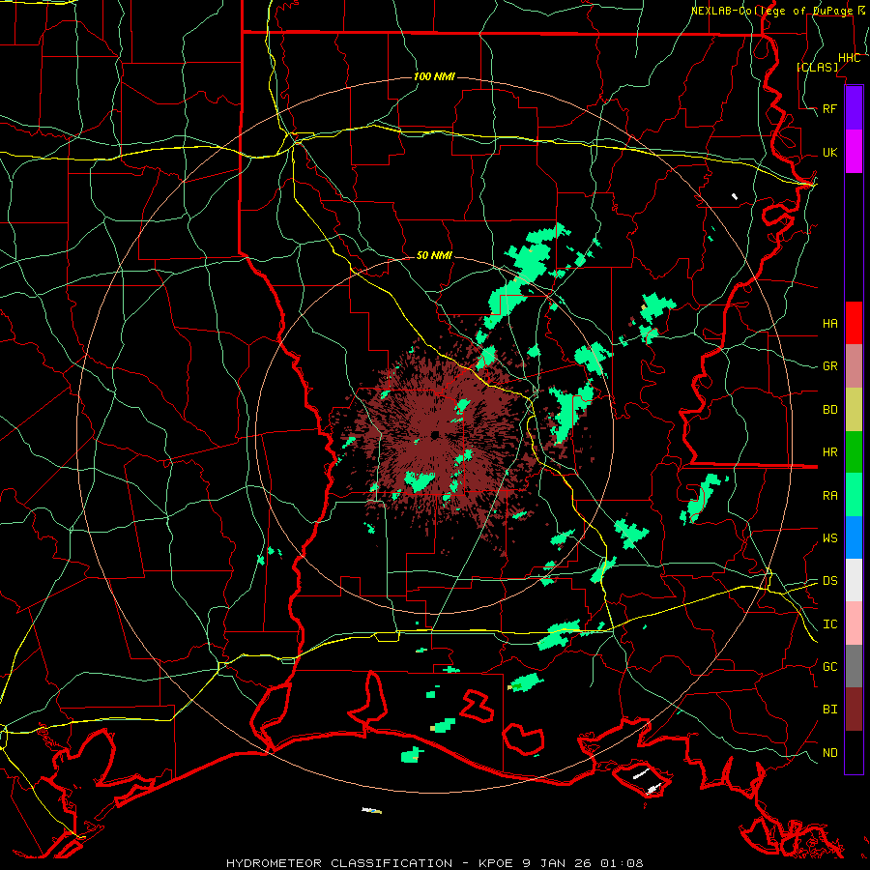870x870 pixels.
Task: Click the "50 NMI" range ring label
Action: tap(434, 255)
